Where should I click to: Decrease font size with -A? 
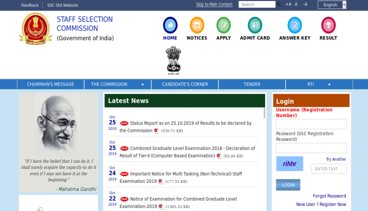305,4
